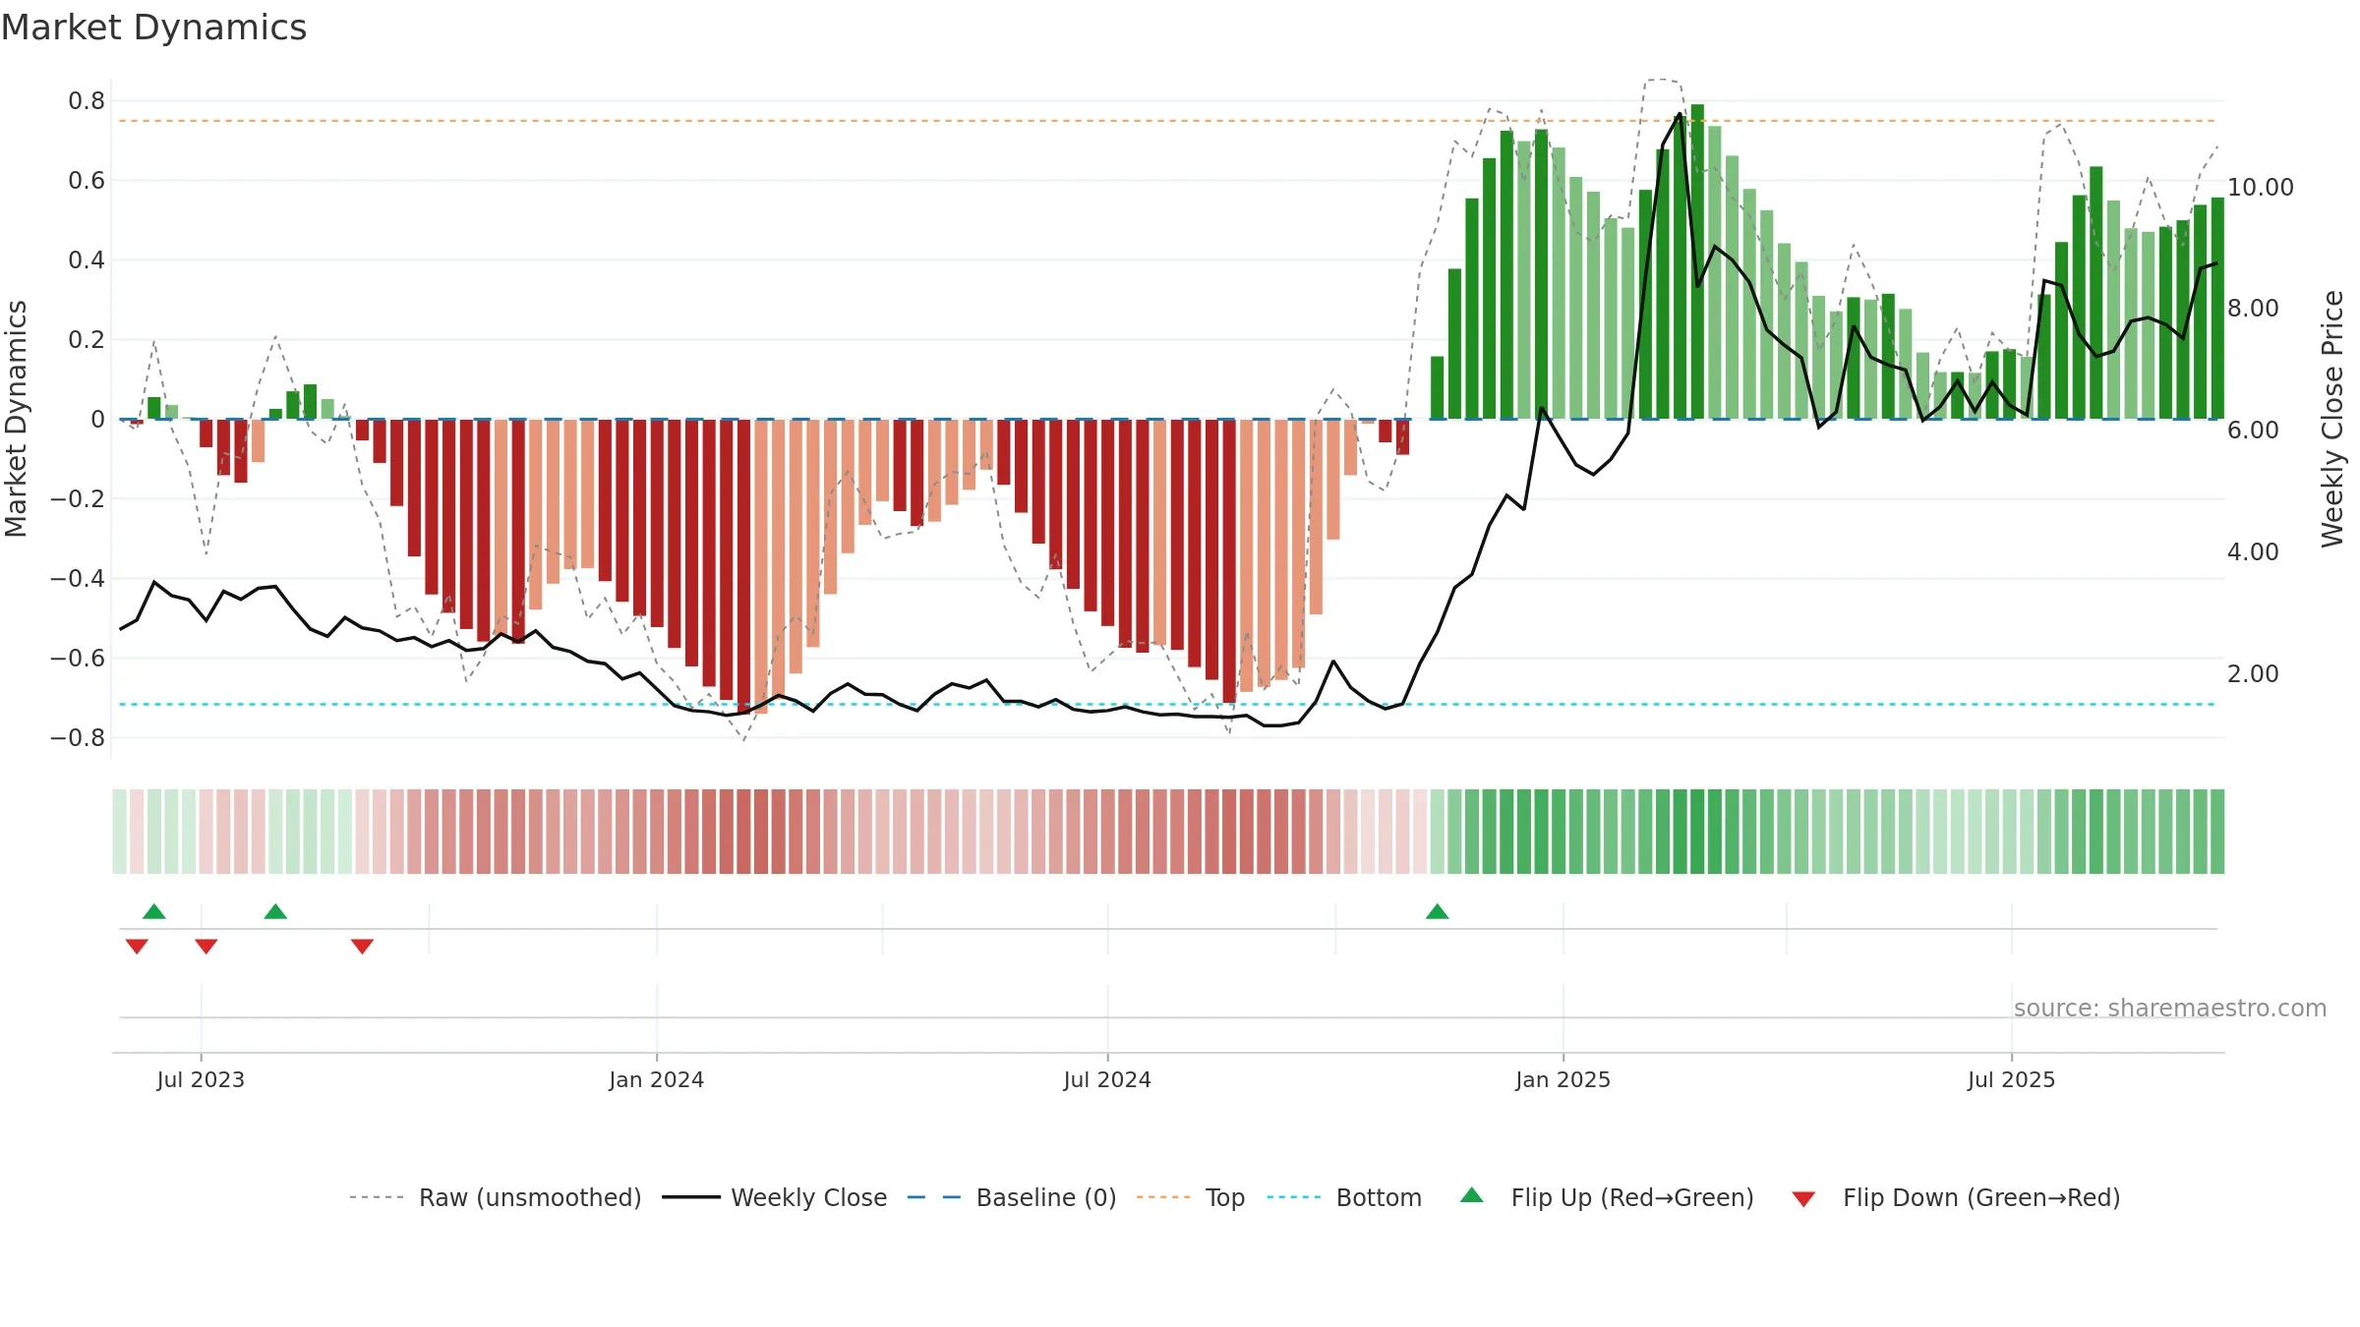Click the Jul 2023 axis label
Image resolution: width=2360 pixels, height=1327 pixels.
[x=201, y=1079]
